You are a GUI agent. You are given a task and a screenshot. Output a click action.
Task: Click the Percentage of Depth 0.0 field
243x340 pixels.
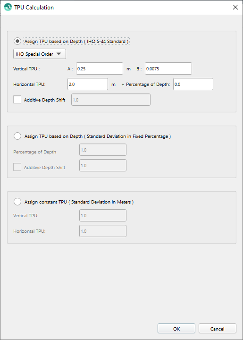(193, 84)
